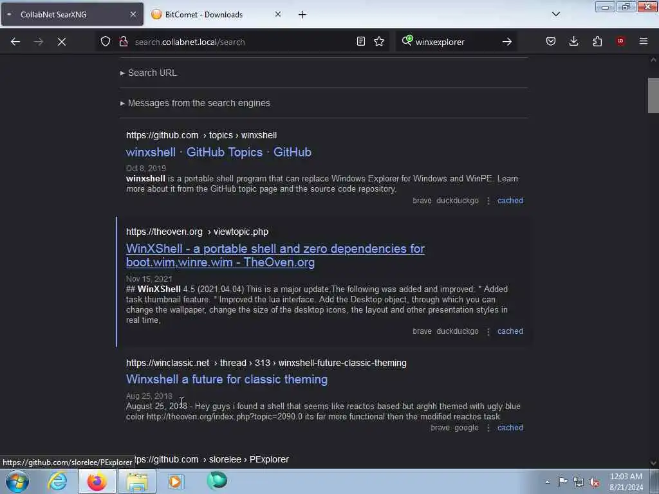The height and width of the screenshot is (494, 659).
Task: Bookmark this page with the star icon
Action: pyautogui.click(x=379, y=41)
